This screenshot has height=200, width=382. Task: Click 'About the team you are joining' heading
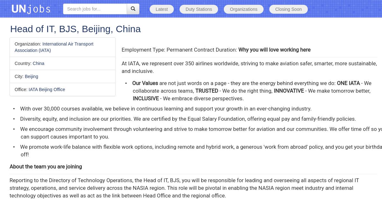point(46,167)
